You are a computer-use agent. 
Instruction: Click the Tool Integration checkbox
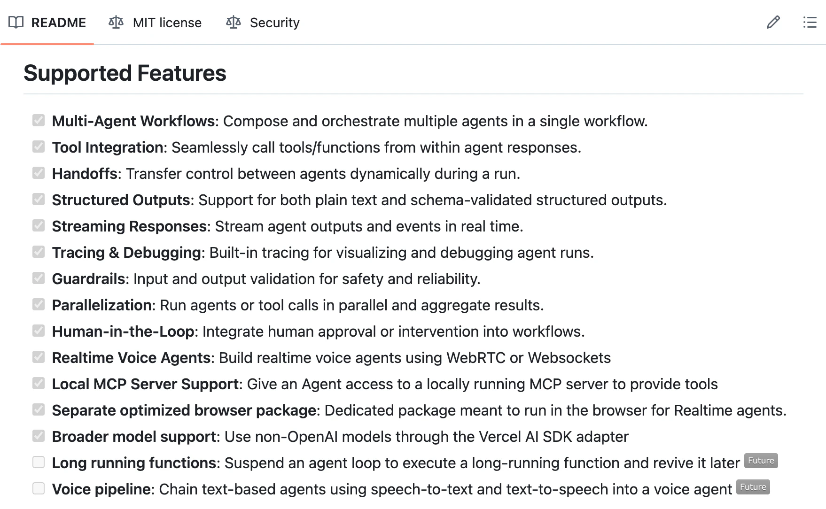[39, 147]
